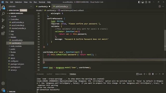Click the unsaved dot on userModel.js tab
The width and height of the screenshot is (166, 93).
point(50,6)
